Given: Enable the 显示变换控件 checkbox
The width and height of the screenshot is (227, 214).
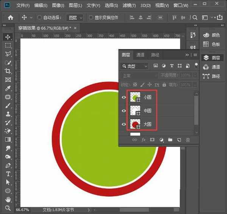Looking at the screenshot, I should 91,18.
